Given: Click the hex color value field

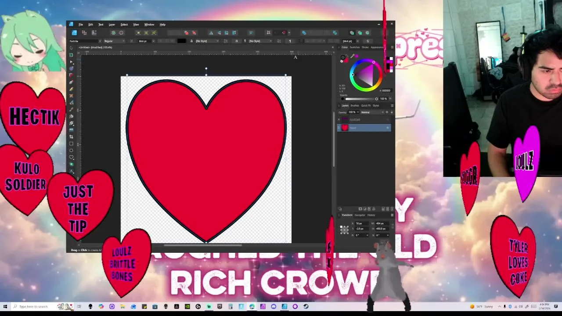Looking at the screenshot, I should click(386, 90).
